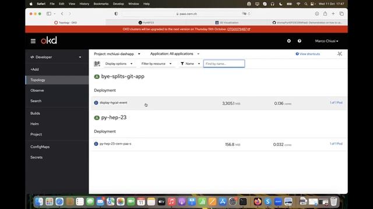Expand the Filter by resource dropdown

tap(157, 64)
